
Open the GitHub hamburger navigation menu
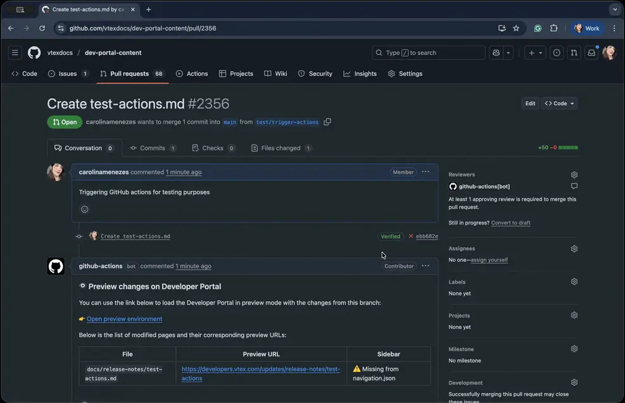pyautogui.click(x=15, y=53)
